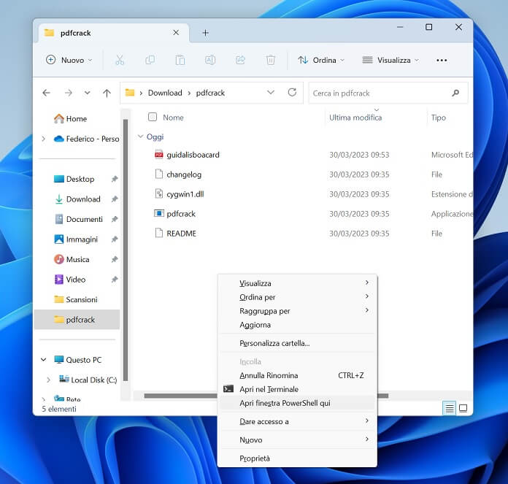
Task: Select the changelog file
Action: coord(184,174)
